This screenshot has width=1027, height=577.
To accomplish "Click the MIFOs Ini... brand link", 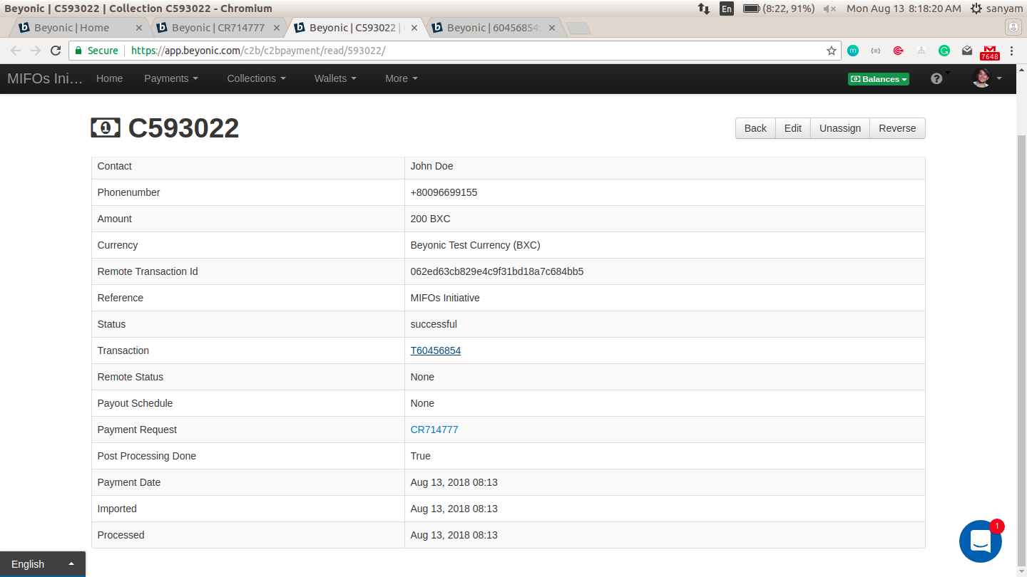I will pyautogui.click(x=45, y=78).
